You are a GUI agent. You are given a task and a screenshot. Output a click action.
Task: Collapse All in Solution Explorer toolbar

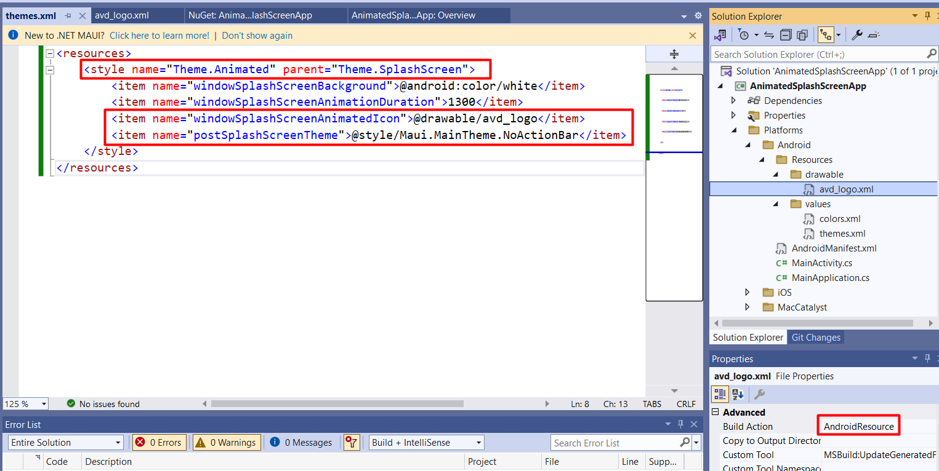786,35
